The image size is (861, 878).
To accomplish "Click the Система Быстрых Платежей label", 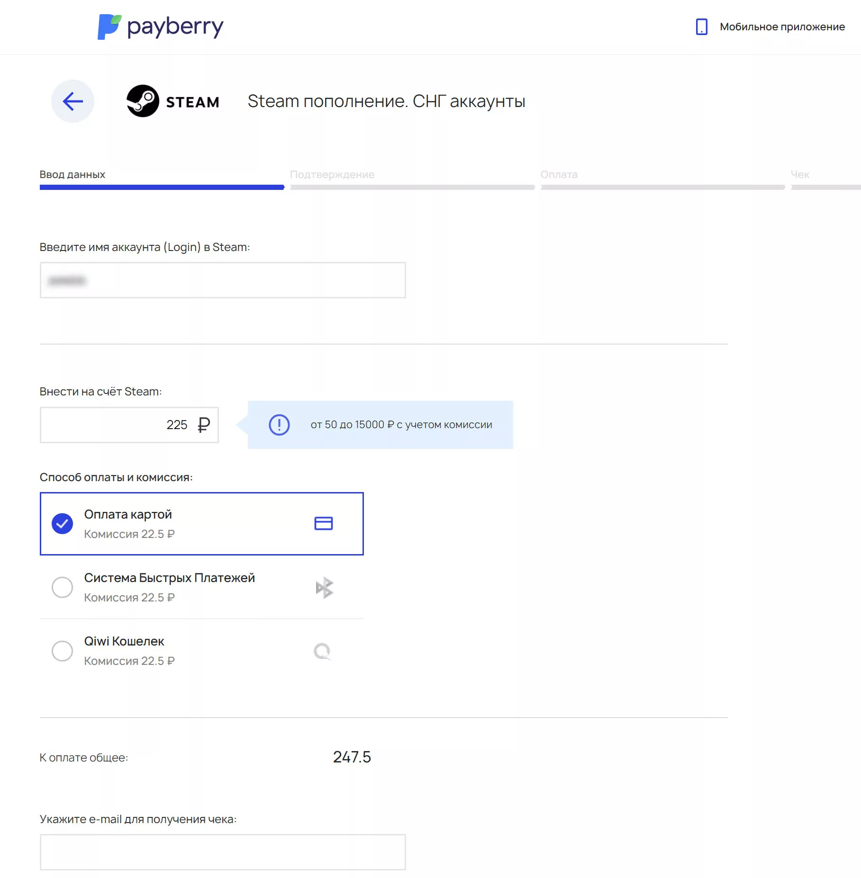I will pos(170,578).
